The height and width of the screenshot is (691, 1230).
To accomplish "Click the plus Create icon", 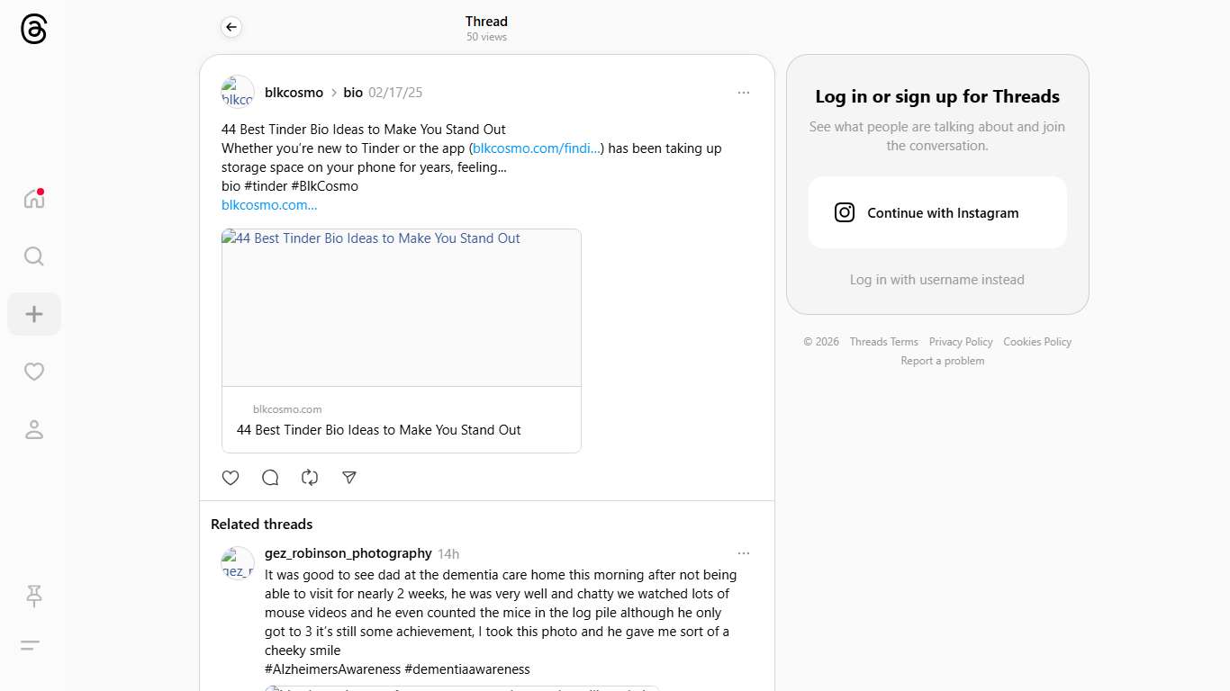I will [34, 314].
